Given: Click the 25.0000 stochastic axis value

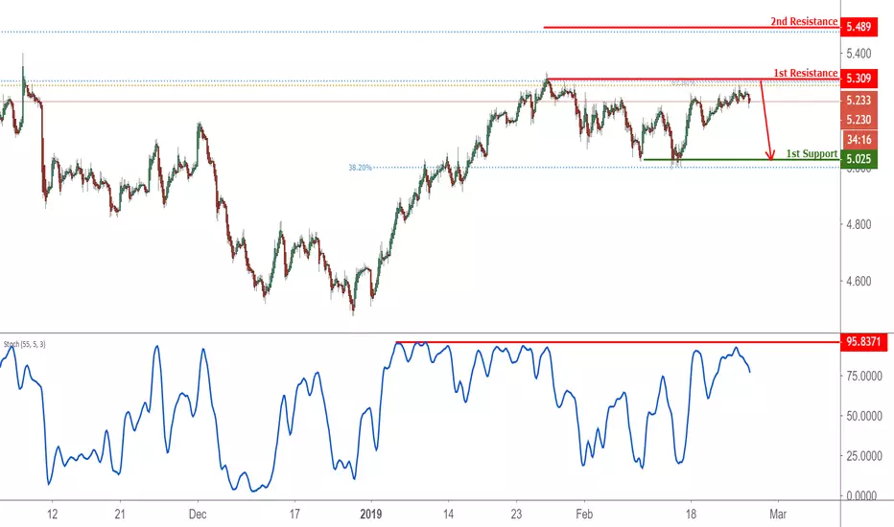Looking at the screenshot, I should [863, 456].
